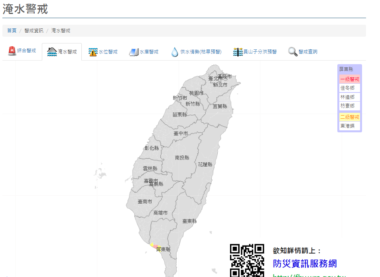Select 佳冬鄉 in the warning list
This screenshot has width=380, height=277.
(x=349, y=88)
